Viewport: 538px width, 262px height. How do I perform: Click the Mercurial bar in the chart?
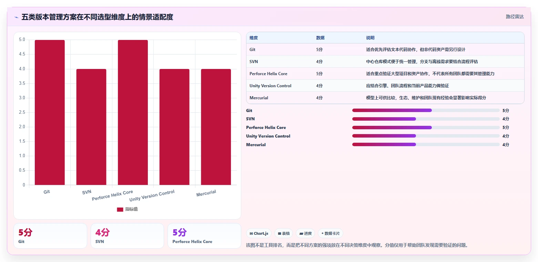[216, 127]
